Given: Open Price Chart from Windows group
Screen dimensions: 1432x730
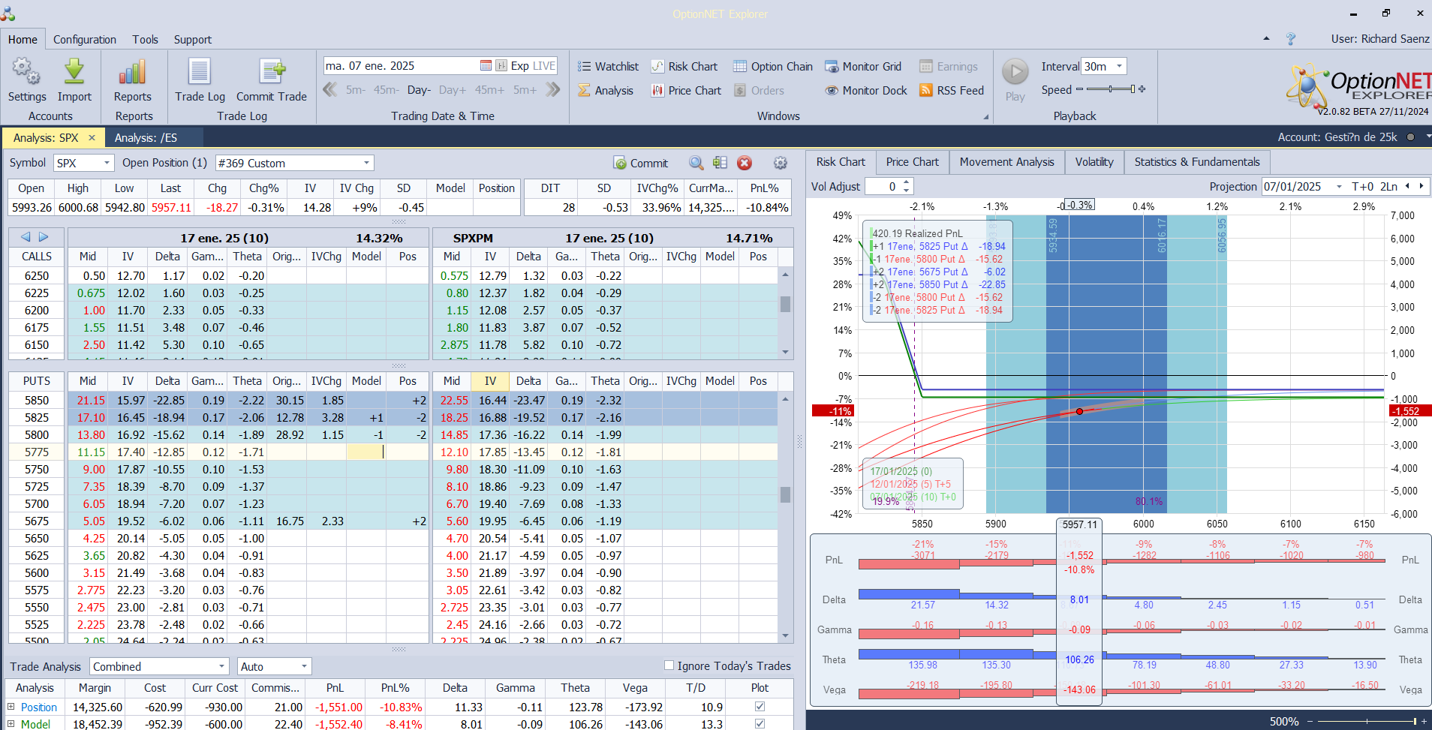Looking at the screenshot, I should [686, 91].
